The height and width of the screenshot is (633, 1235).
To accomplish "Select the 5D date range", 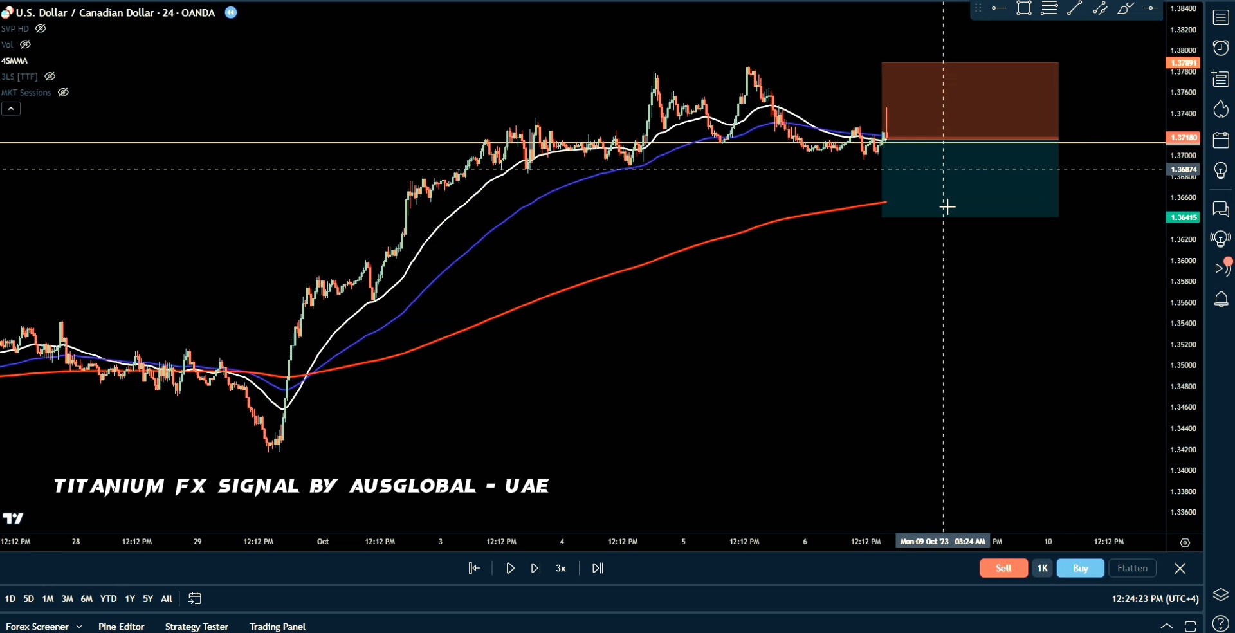I will pyautogui.click(x=28, y=598).
